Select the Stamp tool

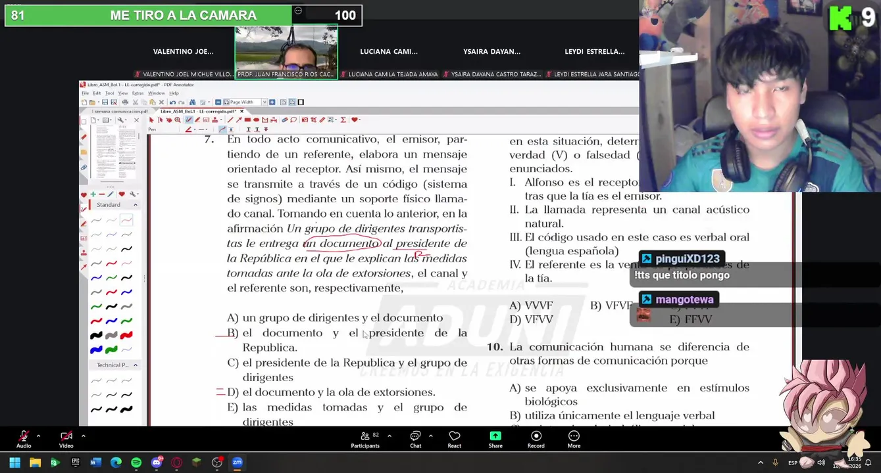(x=214, y=120)
